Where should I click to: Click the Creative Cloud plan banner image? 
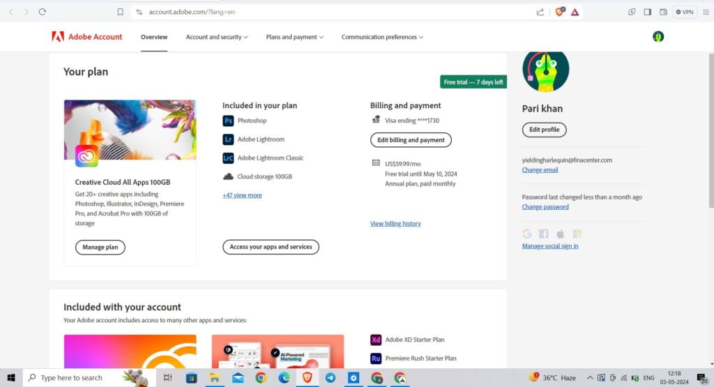click(130, 130)
